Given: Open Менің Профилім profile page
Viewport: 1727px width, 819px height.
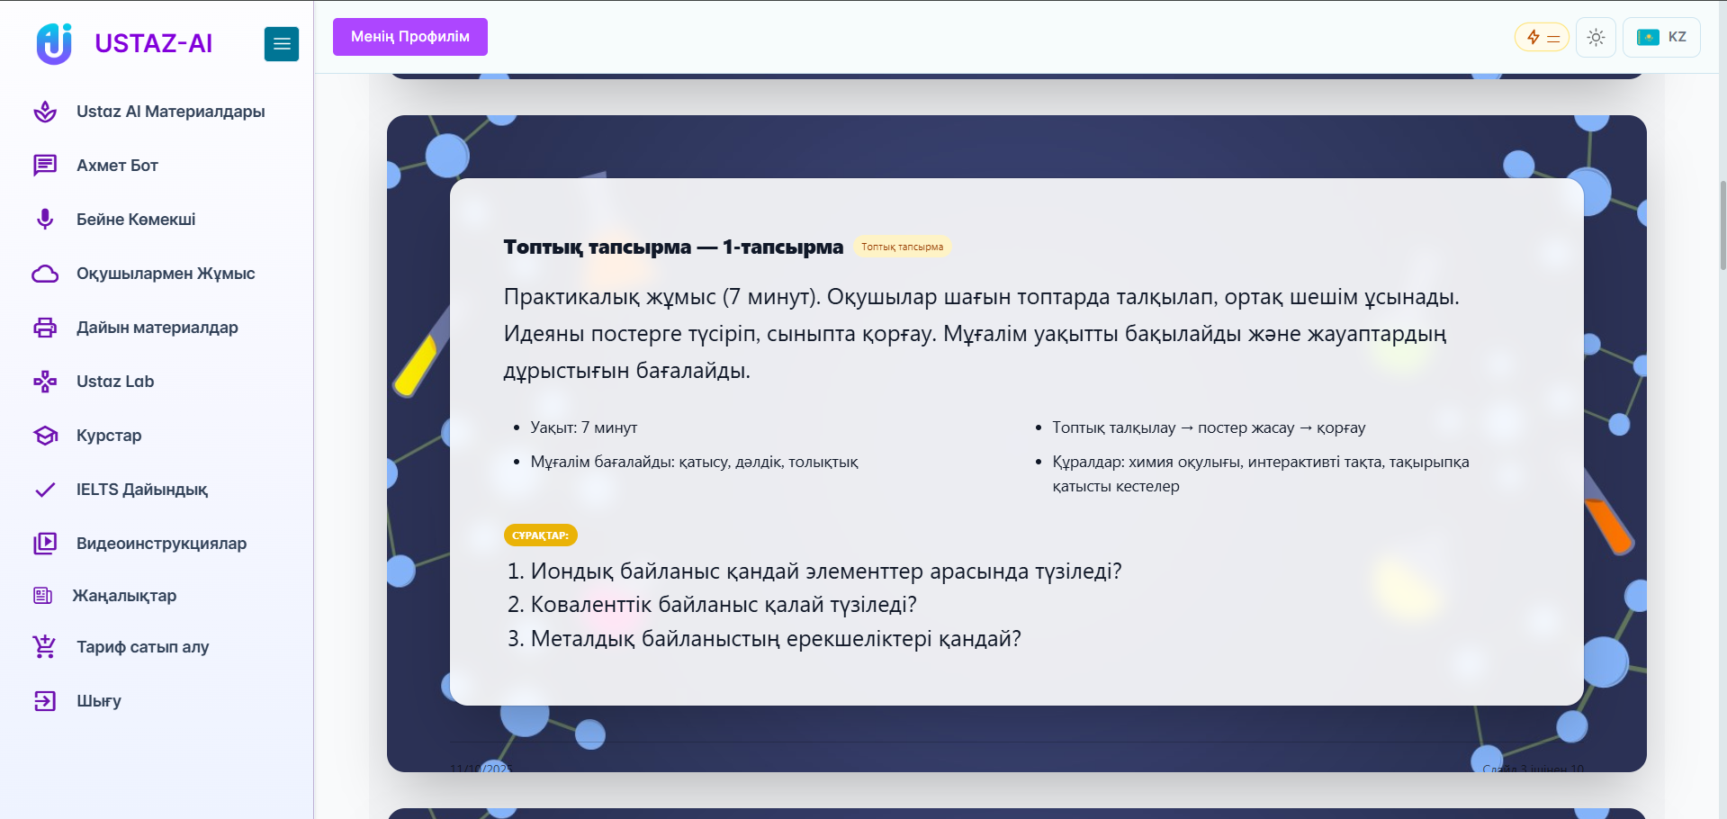Looking at the screenshot, I should coord(409,37).
